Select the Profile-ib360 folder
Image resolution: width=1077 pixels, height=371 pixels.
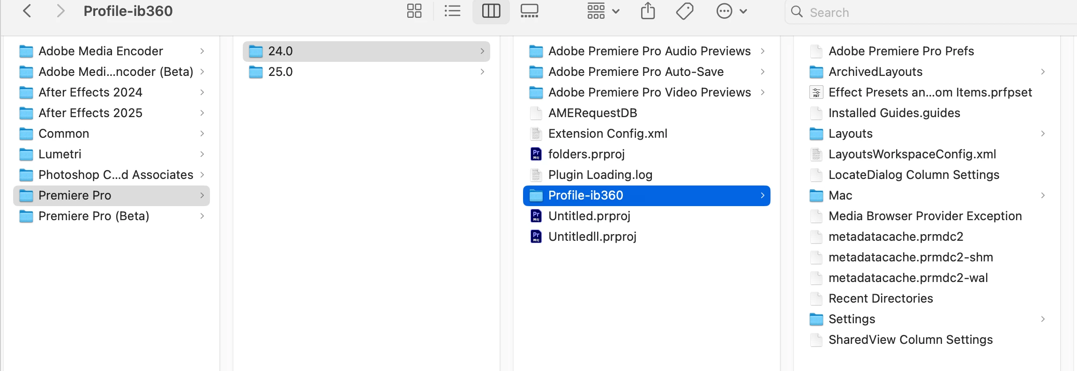tap(647, 195)
